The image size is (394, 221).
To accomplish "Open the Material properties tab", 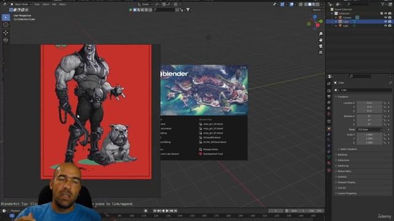I will pyautogui.click(x=329, y=163).
